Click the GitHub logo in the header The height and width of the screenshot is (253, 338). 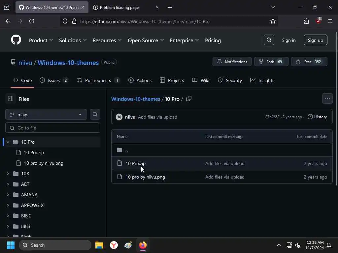(x=16, y=40)
